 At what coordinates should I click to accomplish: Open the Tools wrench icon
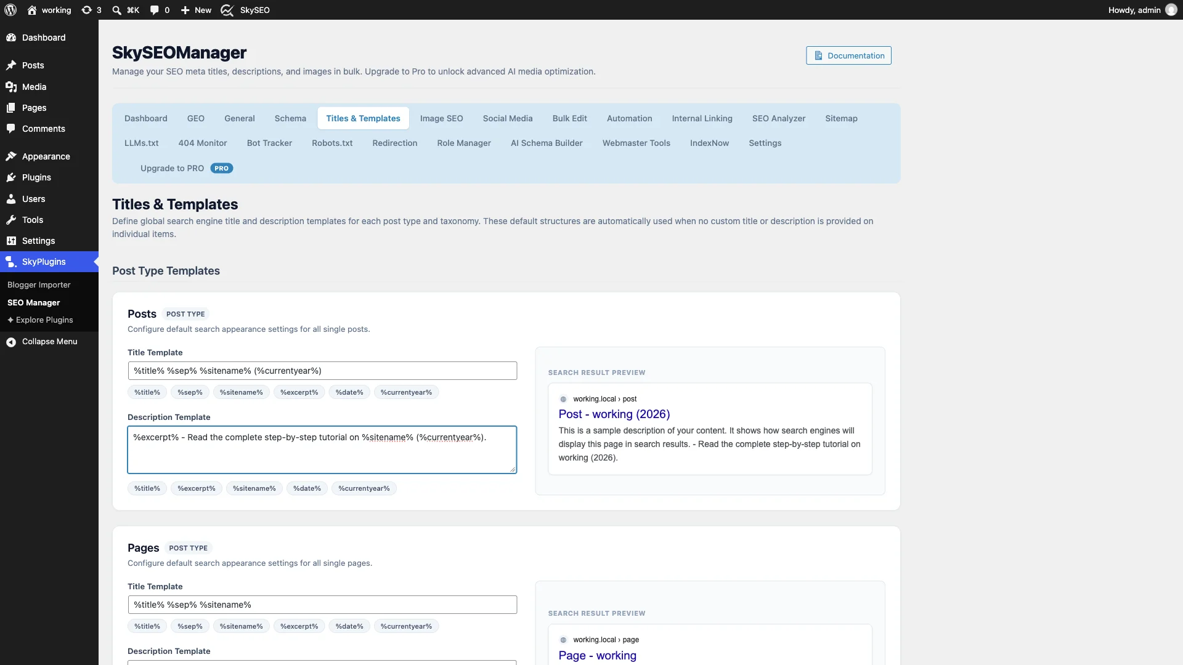[x=11, y=220]
